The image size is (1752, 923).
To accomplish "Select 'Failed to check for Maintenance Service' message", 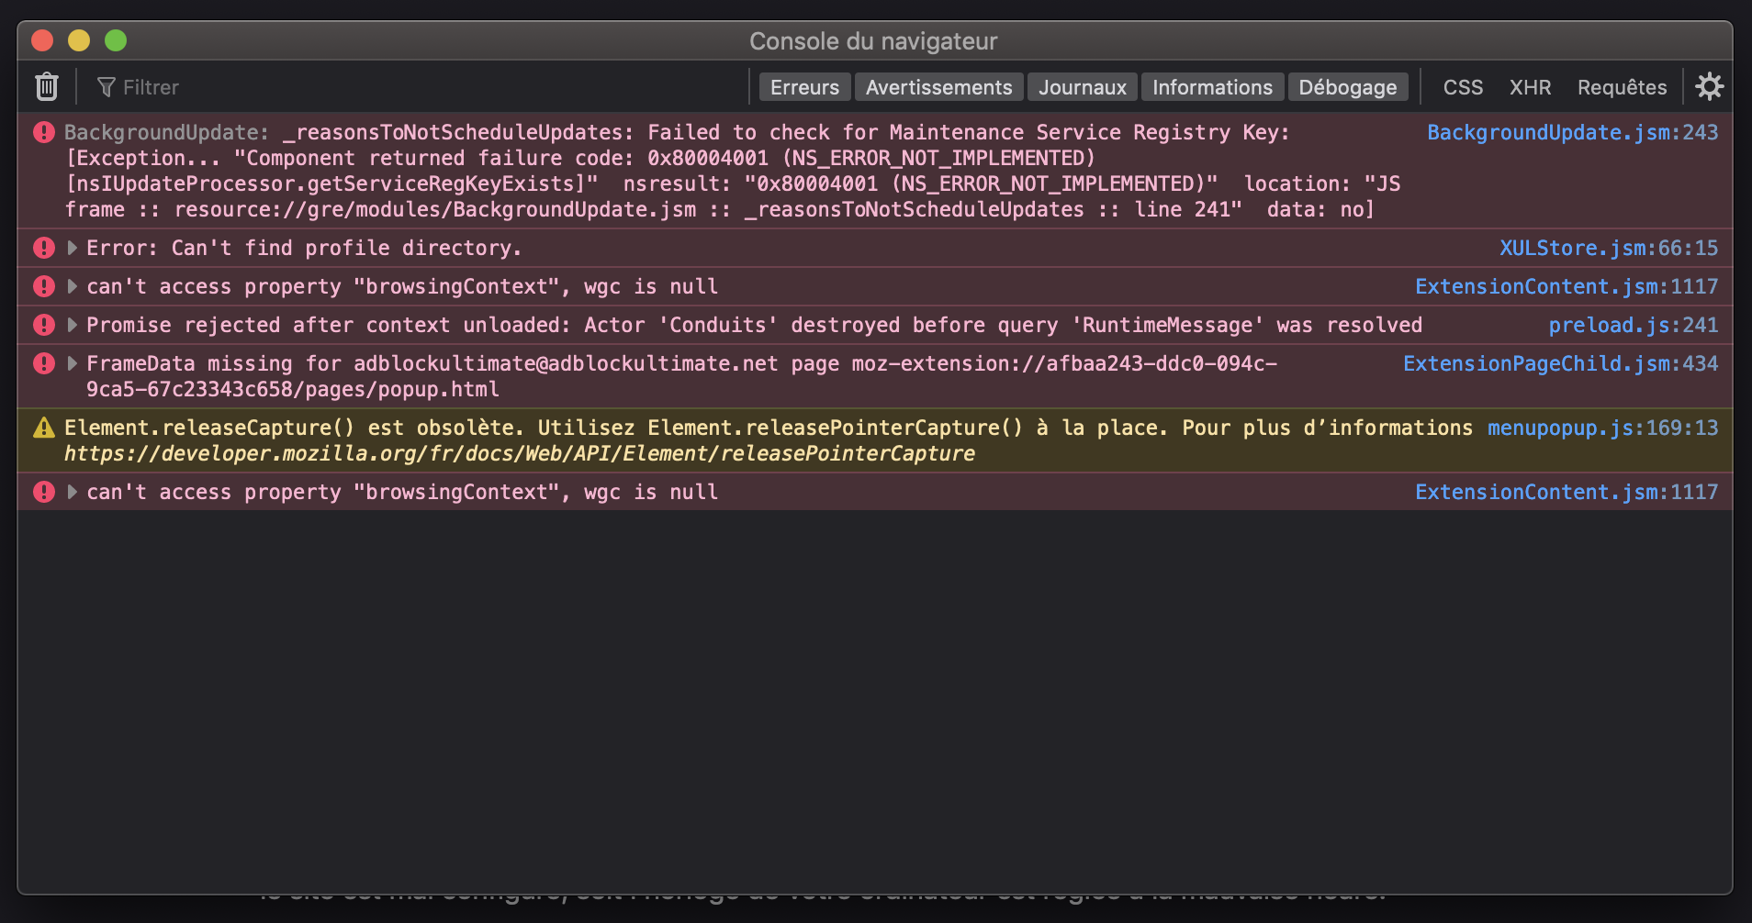I will [732, 171].
